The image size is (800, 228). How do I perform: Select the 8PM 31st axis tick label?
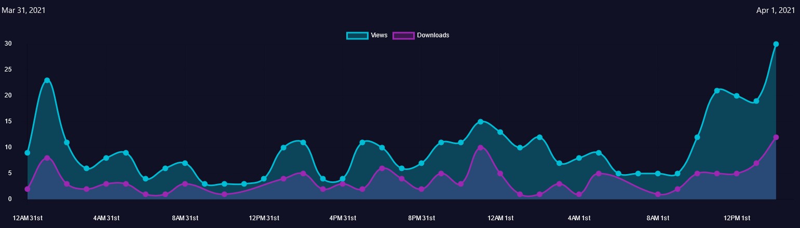[x=422, y=218]
